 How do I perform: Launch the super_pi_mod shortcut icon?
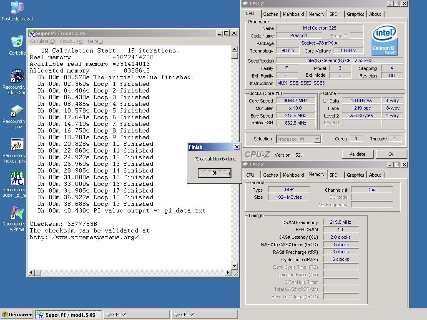(17, 178)
